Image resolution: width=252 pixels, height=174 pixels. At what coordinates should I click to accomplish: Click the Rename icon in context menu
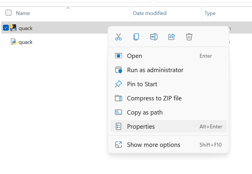click(154, 37)
